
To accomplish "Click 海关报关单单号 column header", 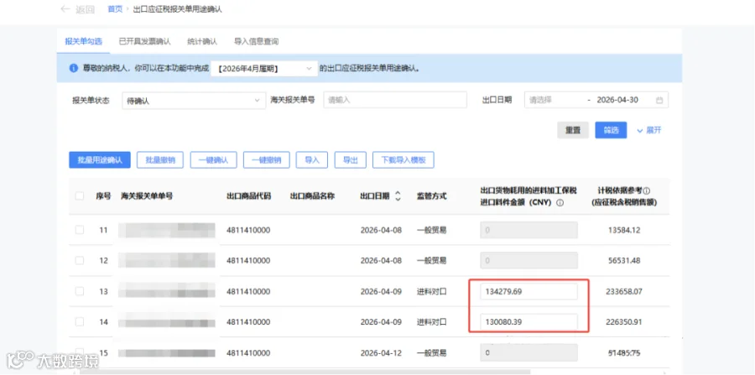I will coord(147,196).
